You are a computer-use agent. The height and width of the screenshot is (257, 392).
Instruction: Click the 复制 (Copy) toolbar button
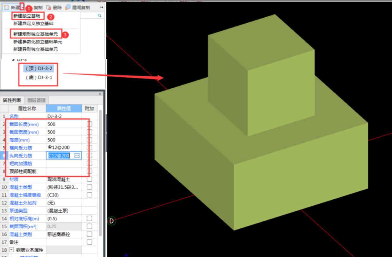tap(38, 7)
